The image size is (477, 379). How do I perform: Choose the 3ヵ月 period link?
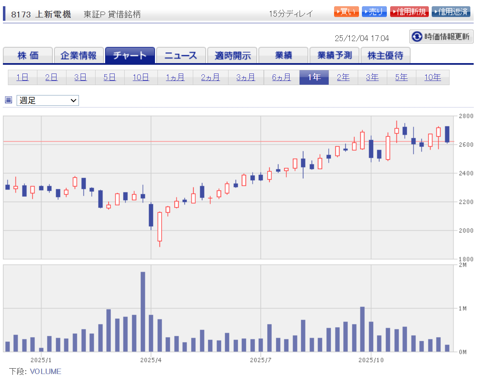pyautogui.click(x=246, y=77)
